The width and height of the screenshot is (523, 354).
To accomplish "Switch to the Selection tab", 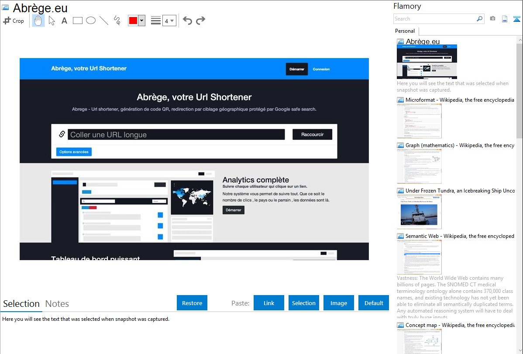I will click(x=21, y=304).
